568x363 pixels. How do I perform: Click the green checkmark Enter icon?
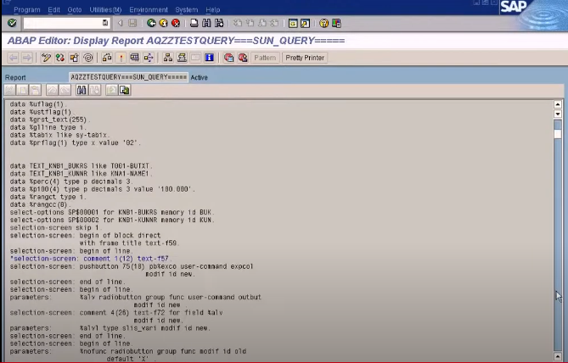pos(12,23)
